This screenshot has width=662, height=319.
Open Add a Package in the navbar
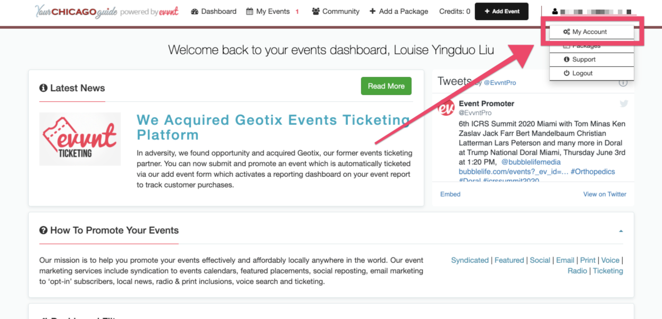[x=399, y=12]
